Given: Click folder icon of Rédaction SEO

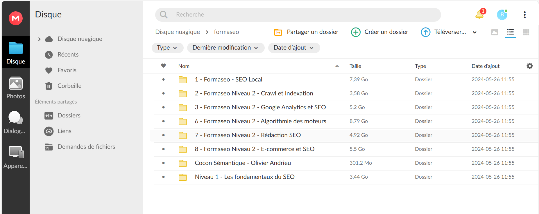Looking at the screenshot, I should [183, 135].
